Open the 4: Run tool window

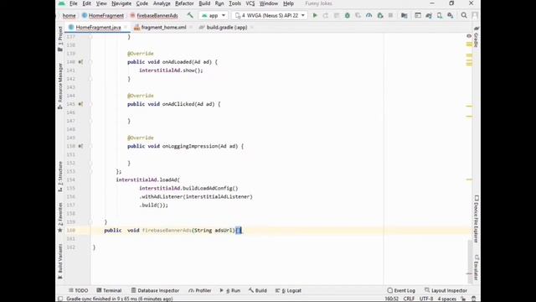230,290
